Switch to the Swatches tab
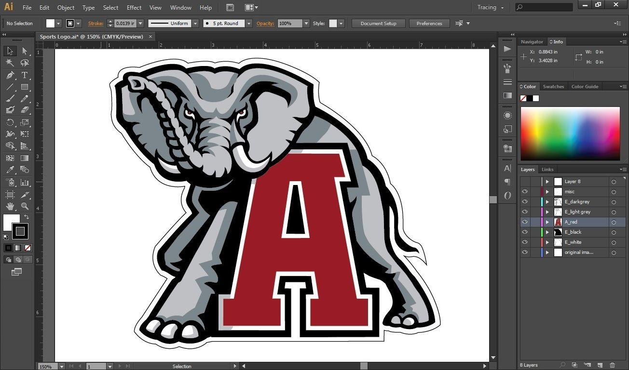Screen dimensions: 629x370 553,87
